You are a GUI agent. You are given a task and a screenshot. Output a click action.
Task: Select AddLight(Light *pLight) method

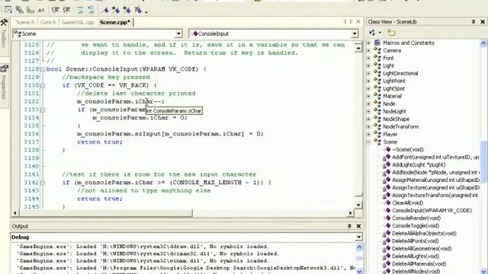419,164
